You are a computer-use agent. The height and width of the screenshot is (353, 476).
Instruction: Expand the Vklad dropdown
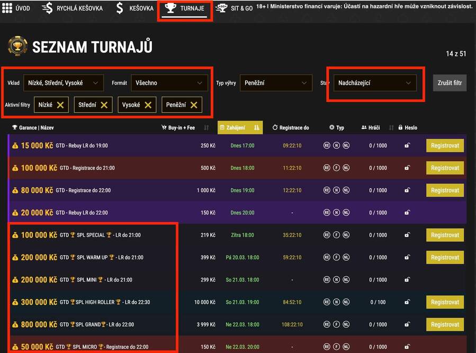coord(62,83)
